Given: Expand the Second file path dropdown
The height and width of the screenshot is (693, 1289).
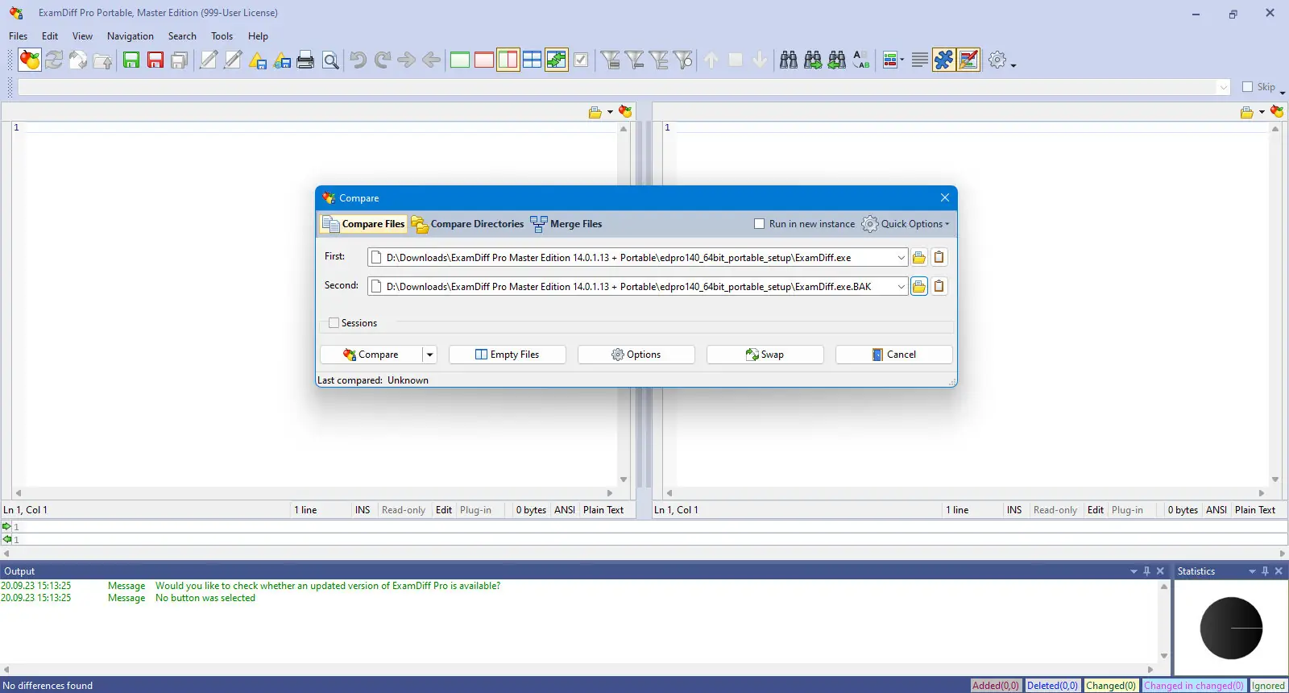Looking at the screenshot, I should pos(901,287).
